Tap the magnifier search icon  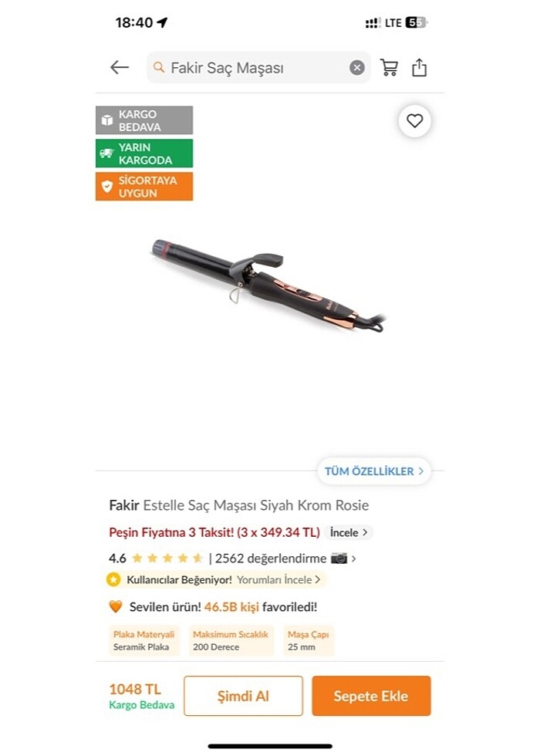[159, 68]
